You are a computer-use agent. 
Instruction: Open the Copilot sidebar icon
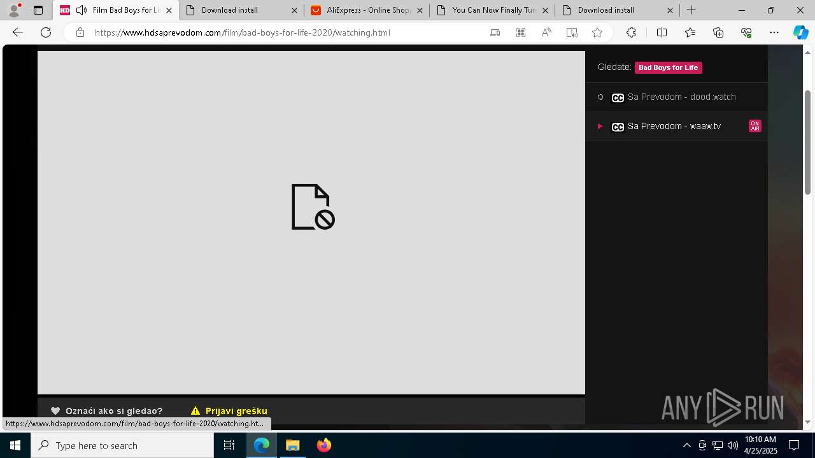[800, 32]
